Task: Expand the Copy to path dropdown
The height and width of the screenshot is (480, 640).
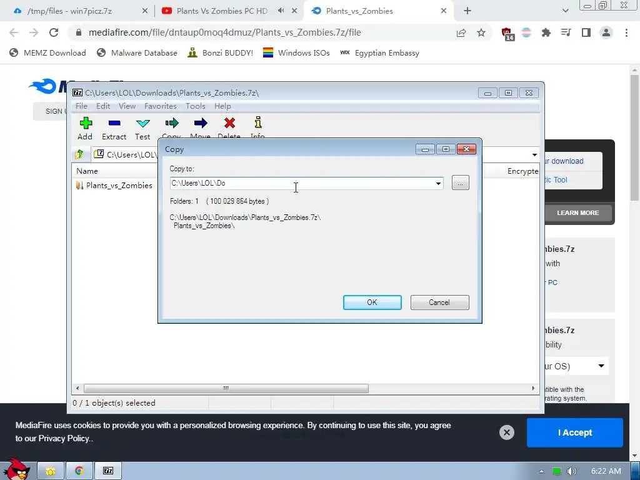Action: [438, 183]
